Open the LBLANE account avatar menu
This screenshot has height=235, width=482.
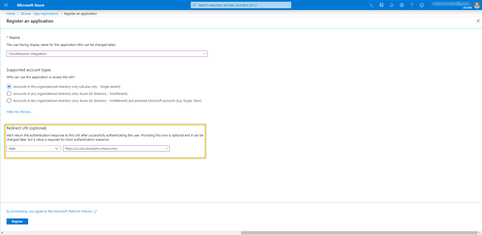pos(477,5)
